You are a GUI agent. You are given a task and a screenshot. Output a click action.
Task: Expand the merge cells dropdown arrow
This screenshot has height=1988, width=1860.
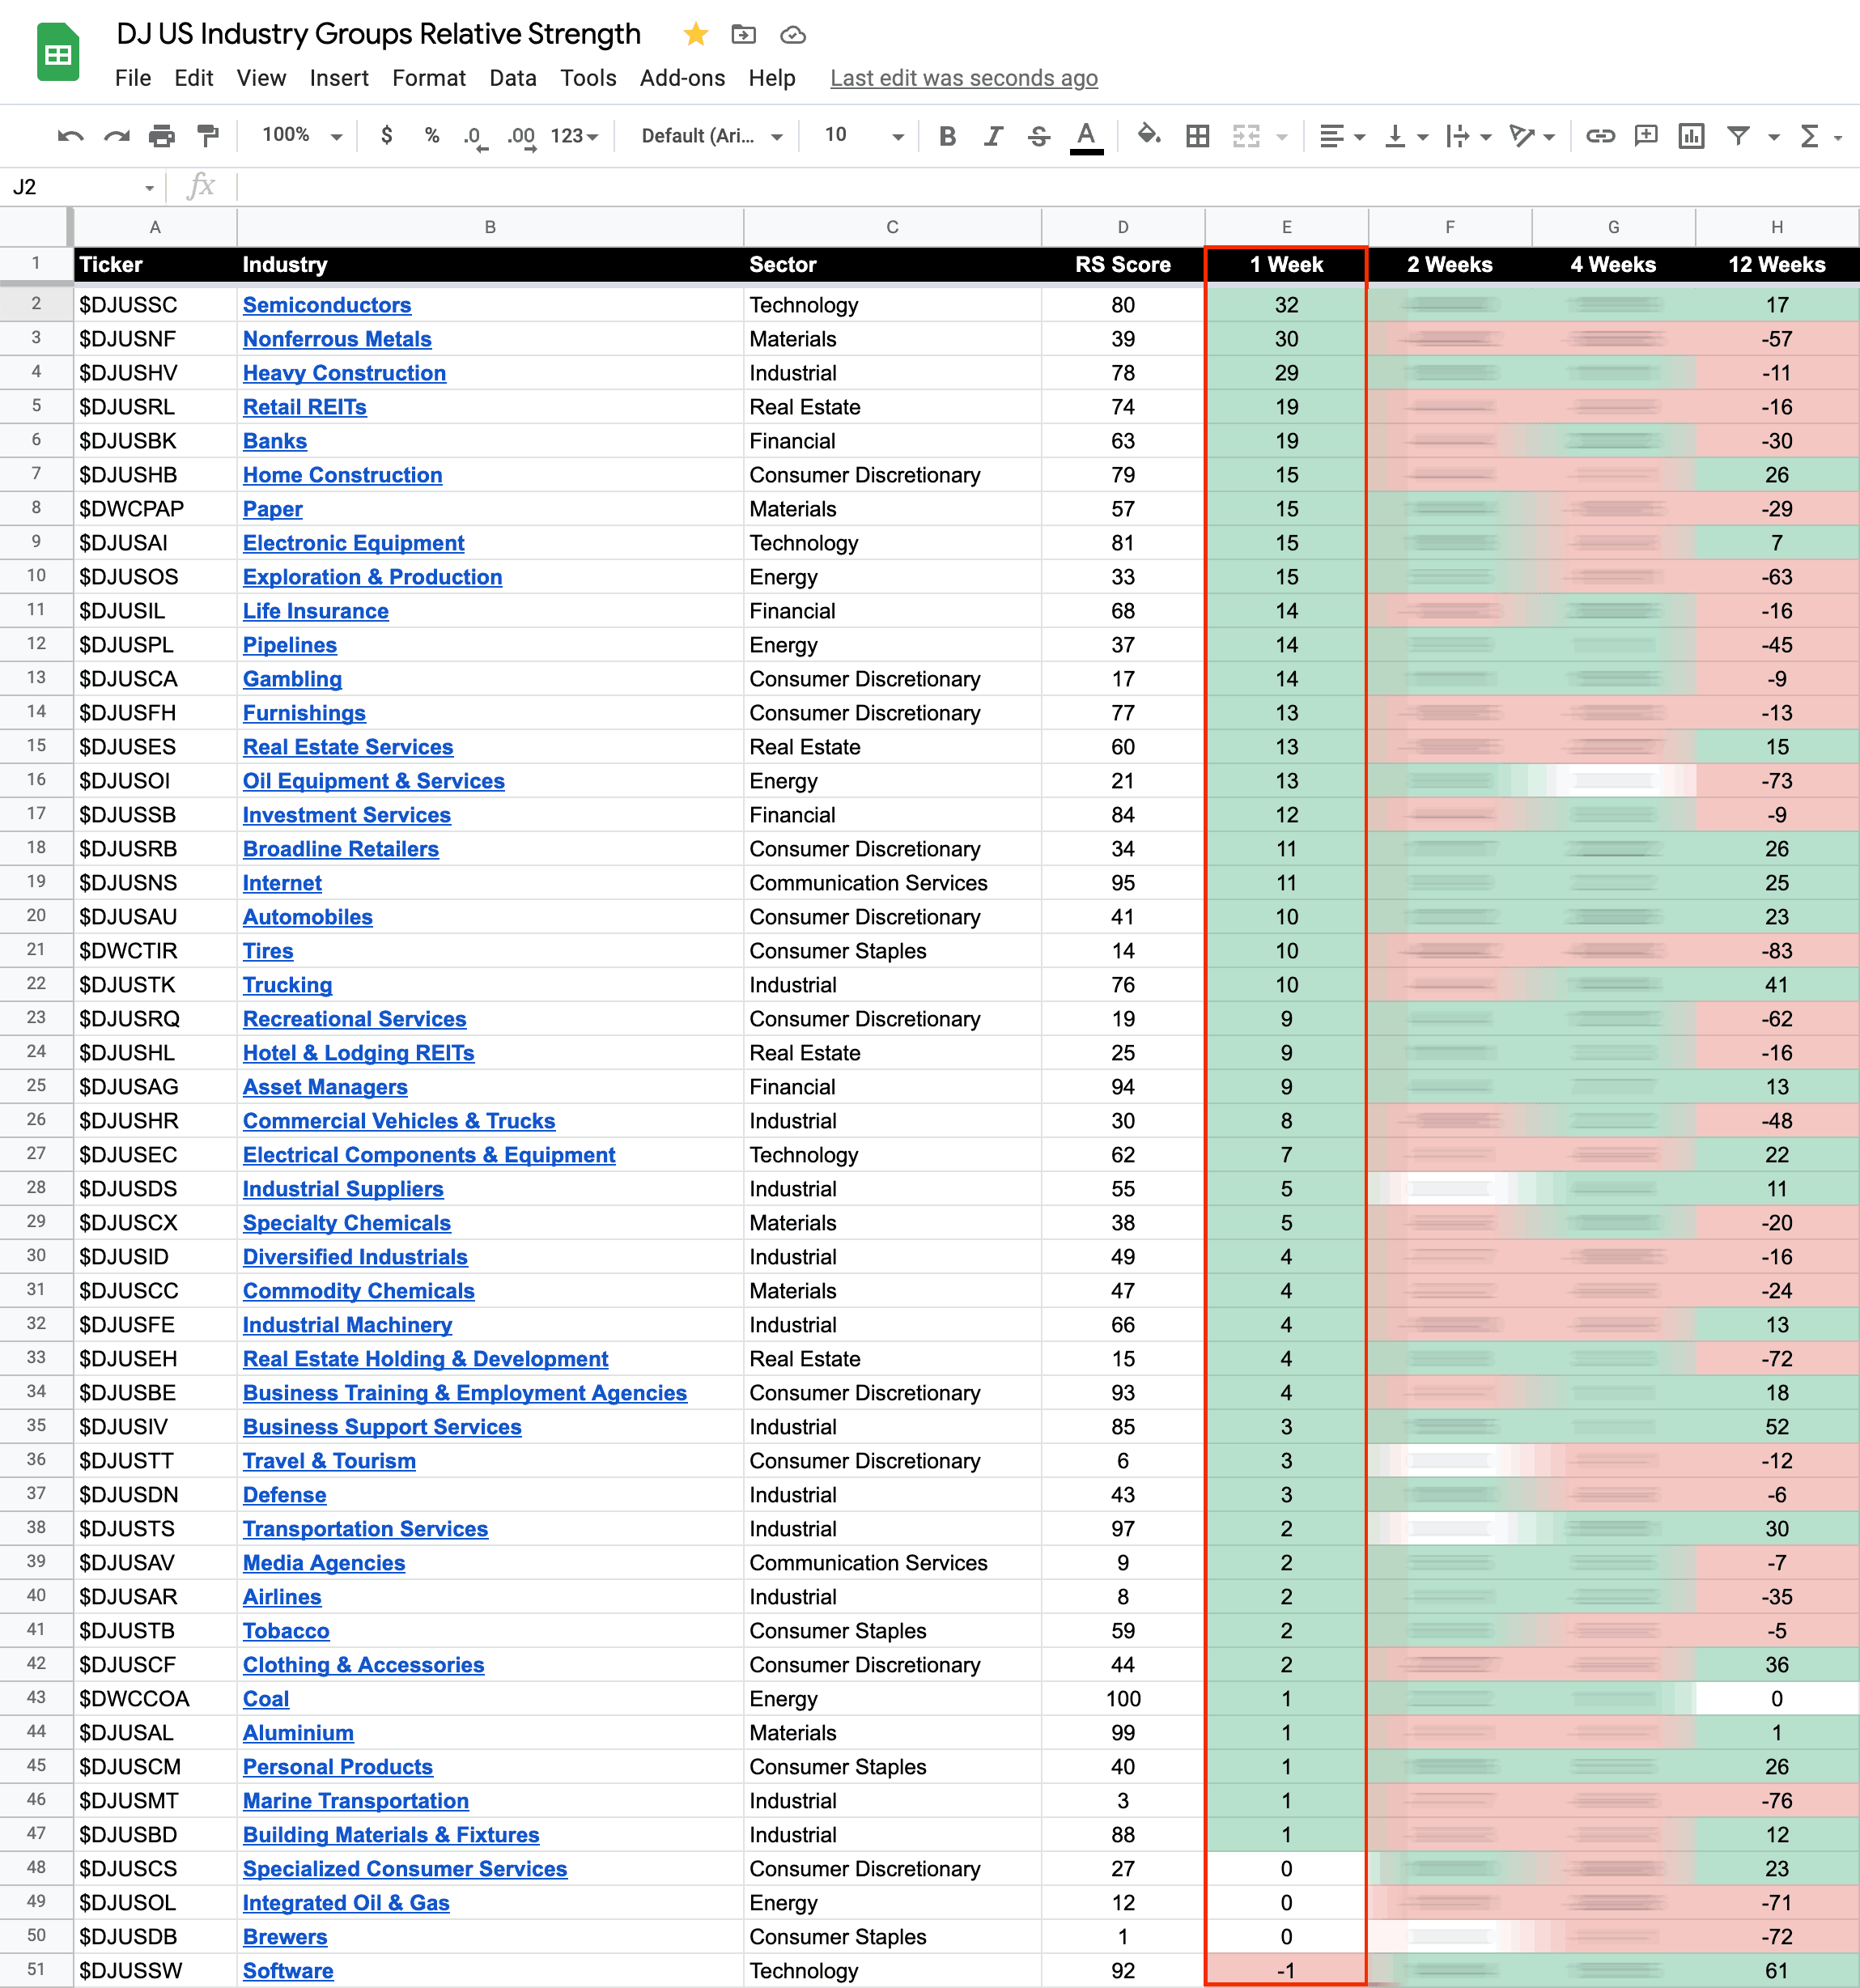pos(1282,137)
